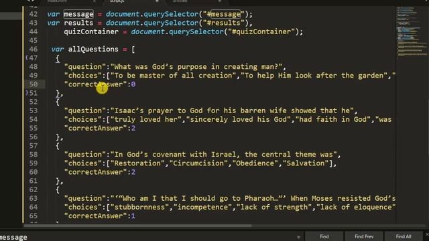
Task: Click the "question" key on line 58
Action: coord(85,155)
